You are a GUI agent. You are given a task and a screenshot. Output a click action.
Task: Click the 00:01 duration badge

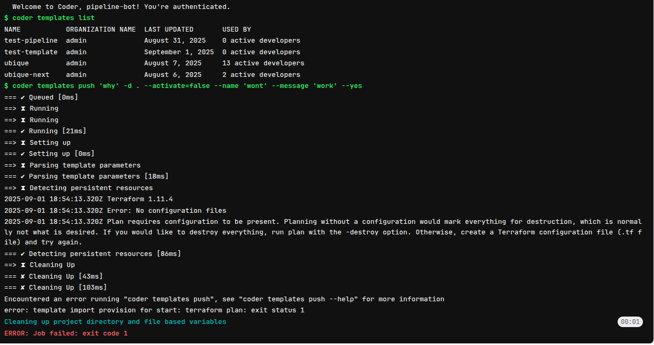630,322
